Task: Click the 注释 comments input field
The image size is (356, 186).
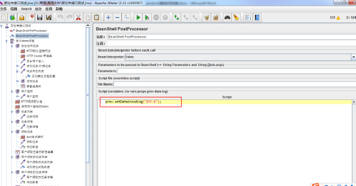Action: [x=231, y=43]
